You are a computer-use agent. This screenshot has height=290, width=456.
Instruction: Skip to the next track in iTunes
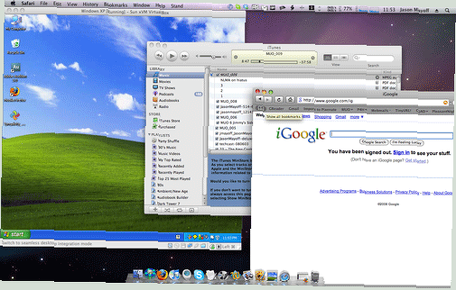click(184, 56)
